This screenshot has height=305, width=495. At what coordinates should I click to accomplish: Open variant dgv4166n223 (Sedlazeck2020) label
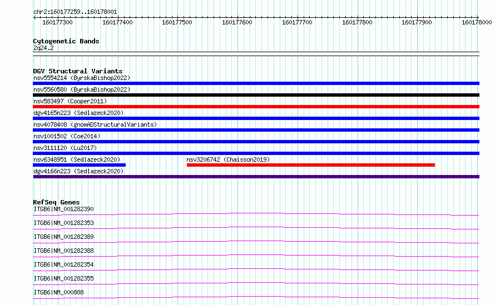(78, 171)
